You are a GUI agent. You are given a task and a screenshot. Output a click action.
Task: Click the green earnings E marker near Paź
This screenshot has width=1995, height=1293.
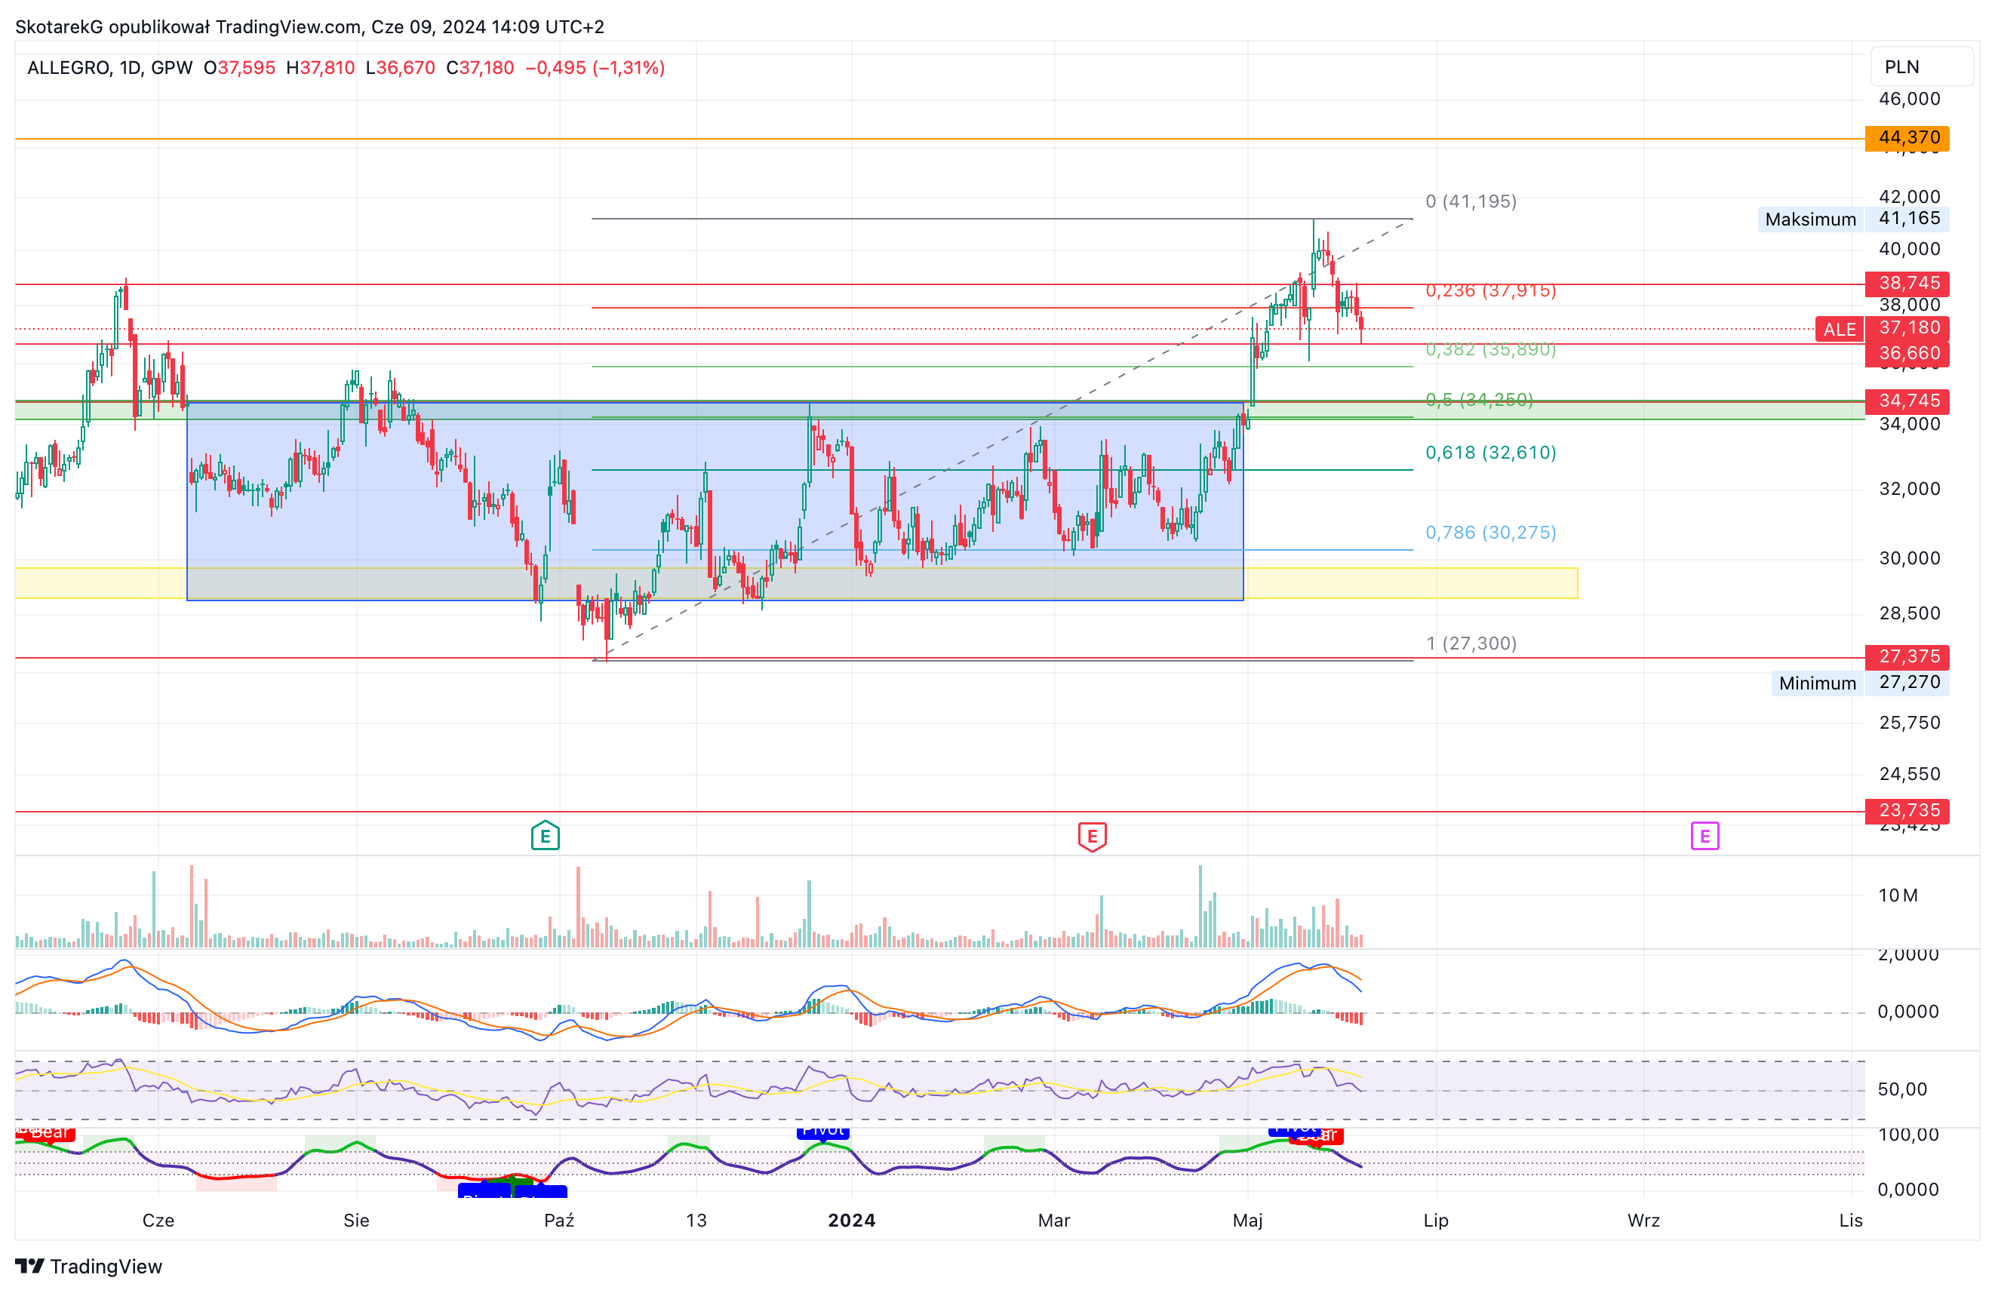point(545,835)
